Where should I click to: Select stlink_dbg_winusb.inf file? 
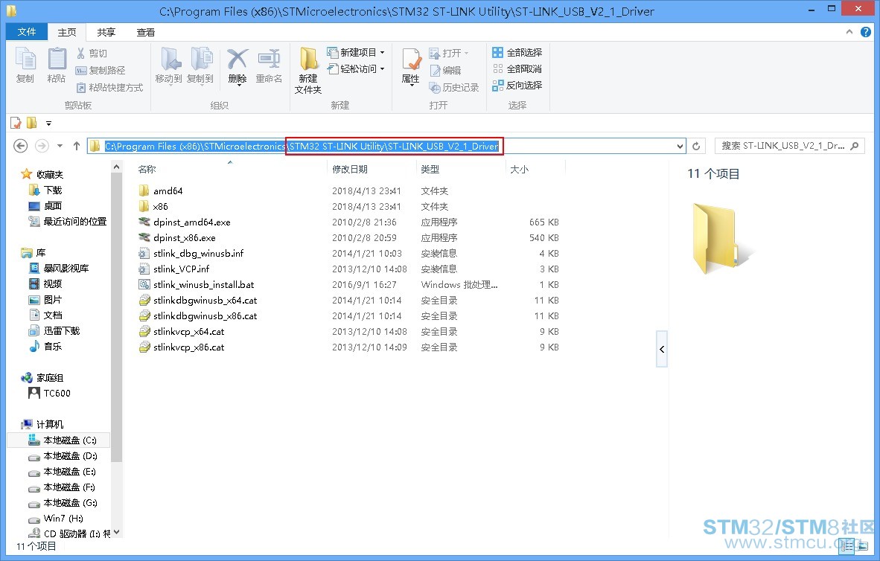pos(199,254)
